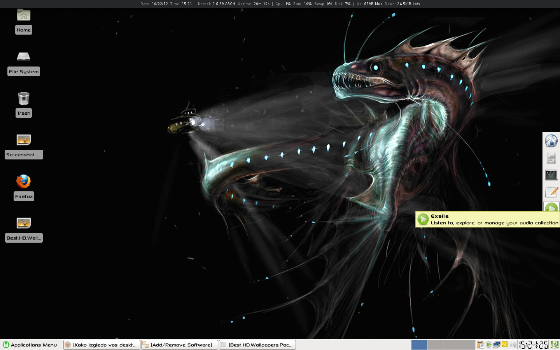Open the terminal emulator launcher
Viewport: 560px width, 350px height.
551,175
